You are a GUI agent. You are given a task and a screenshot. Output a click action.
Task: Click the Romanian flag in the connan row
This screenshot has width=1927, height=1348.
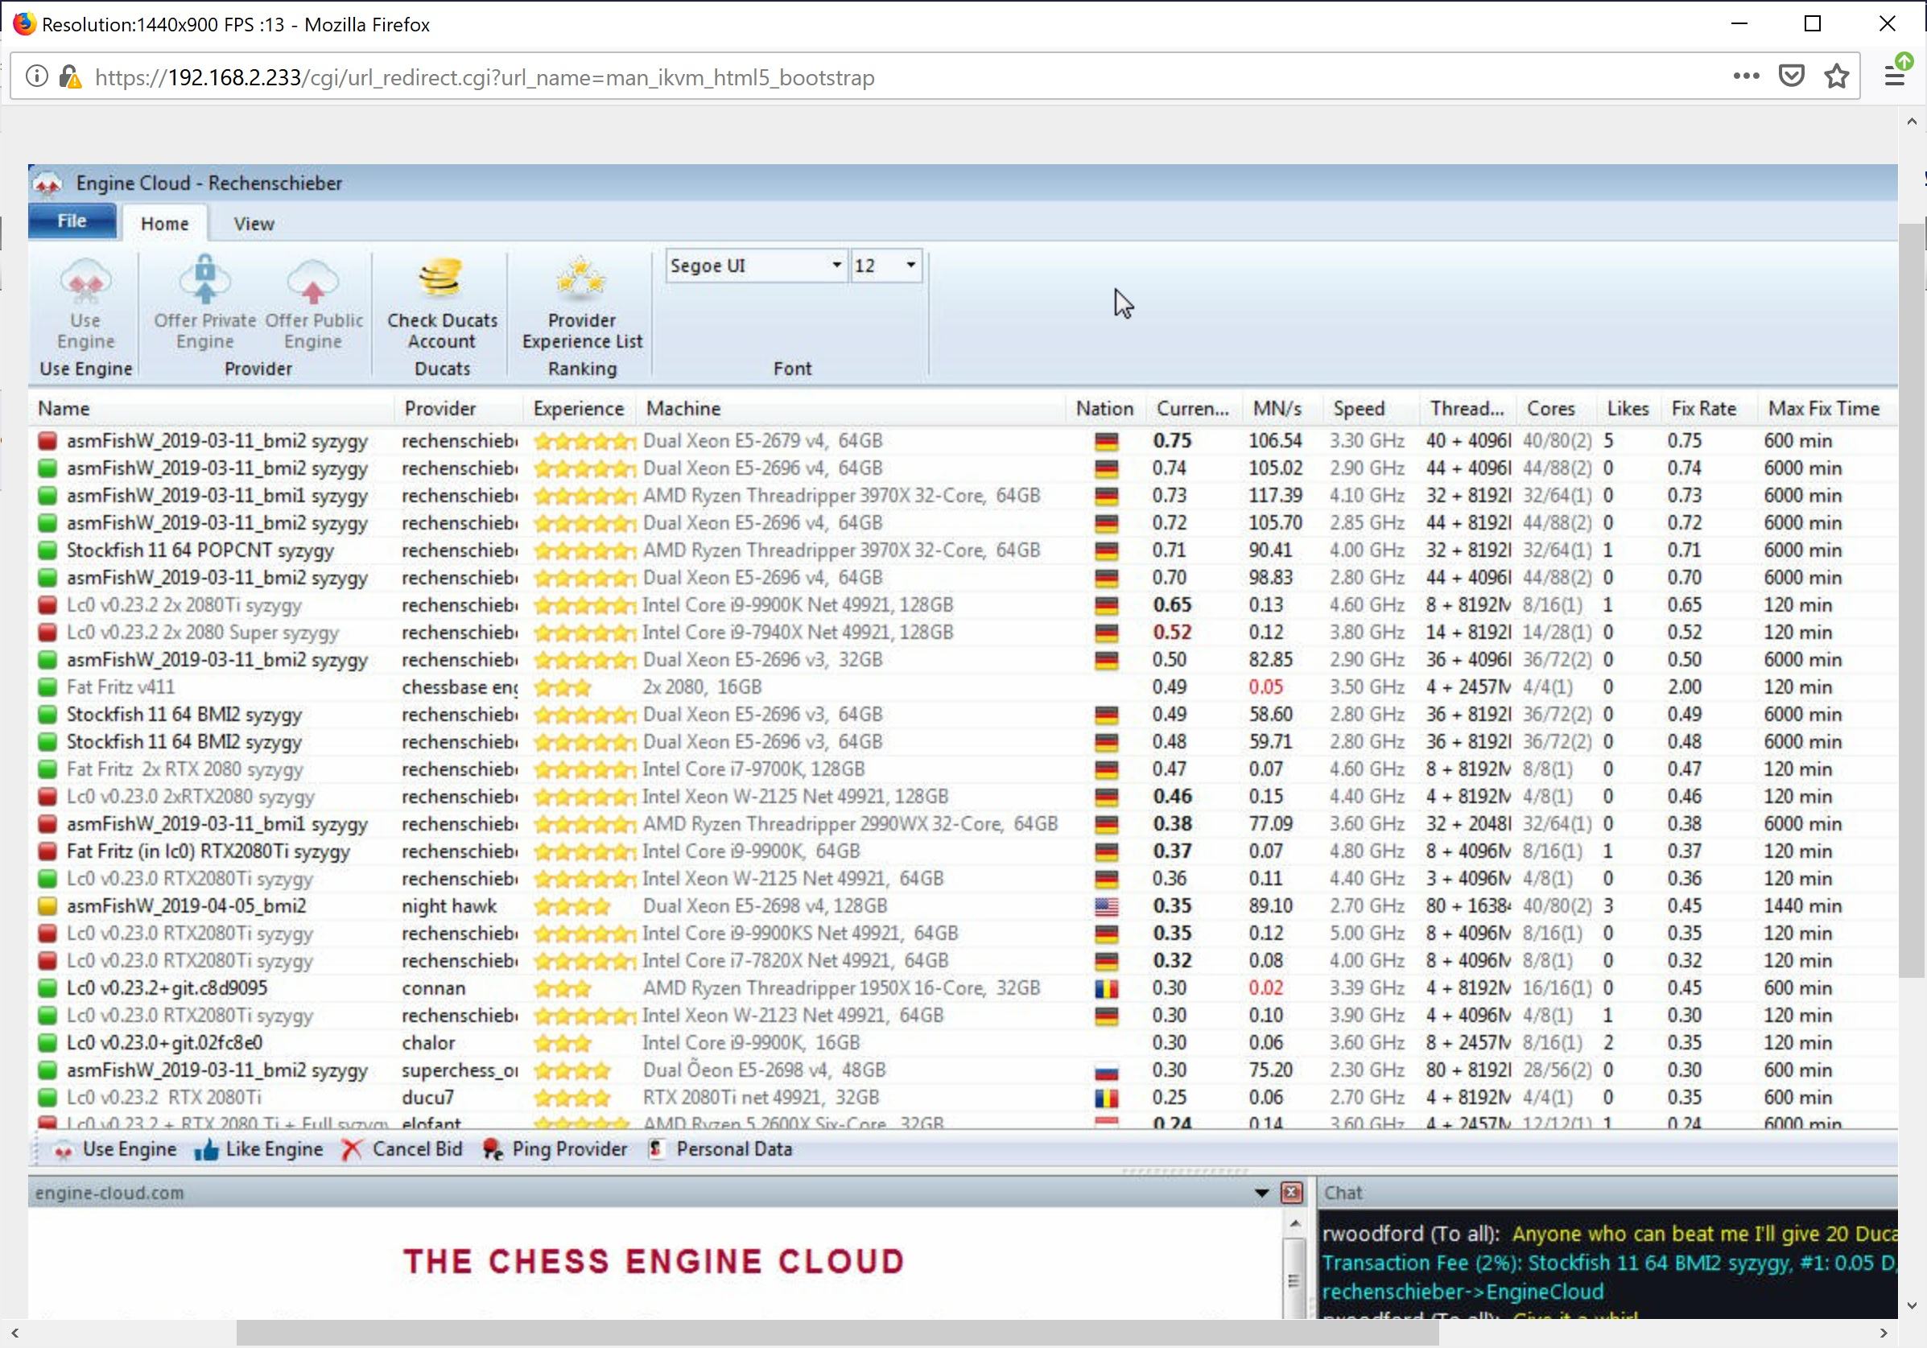(1106, 989)
